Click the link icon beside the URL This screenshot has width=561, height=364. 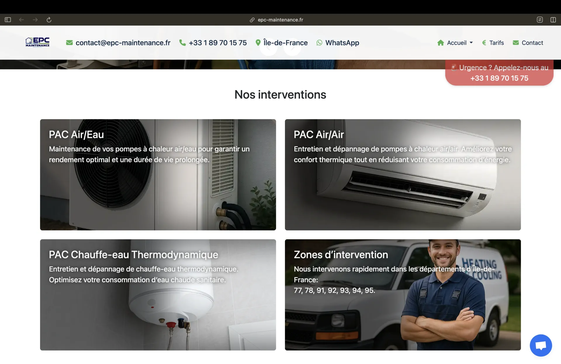point(252,20)
